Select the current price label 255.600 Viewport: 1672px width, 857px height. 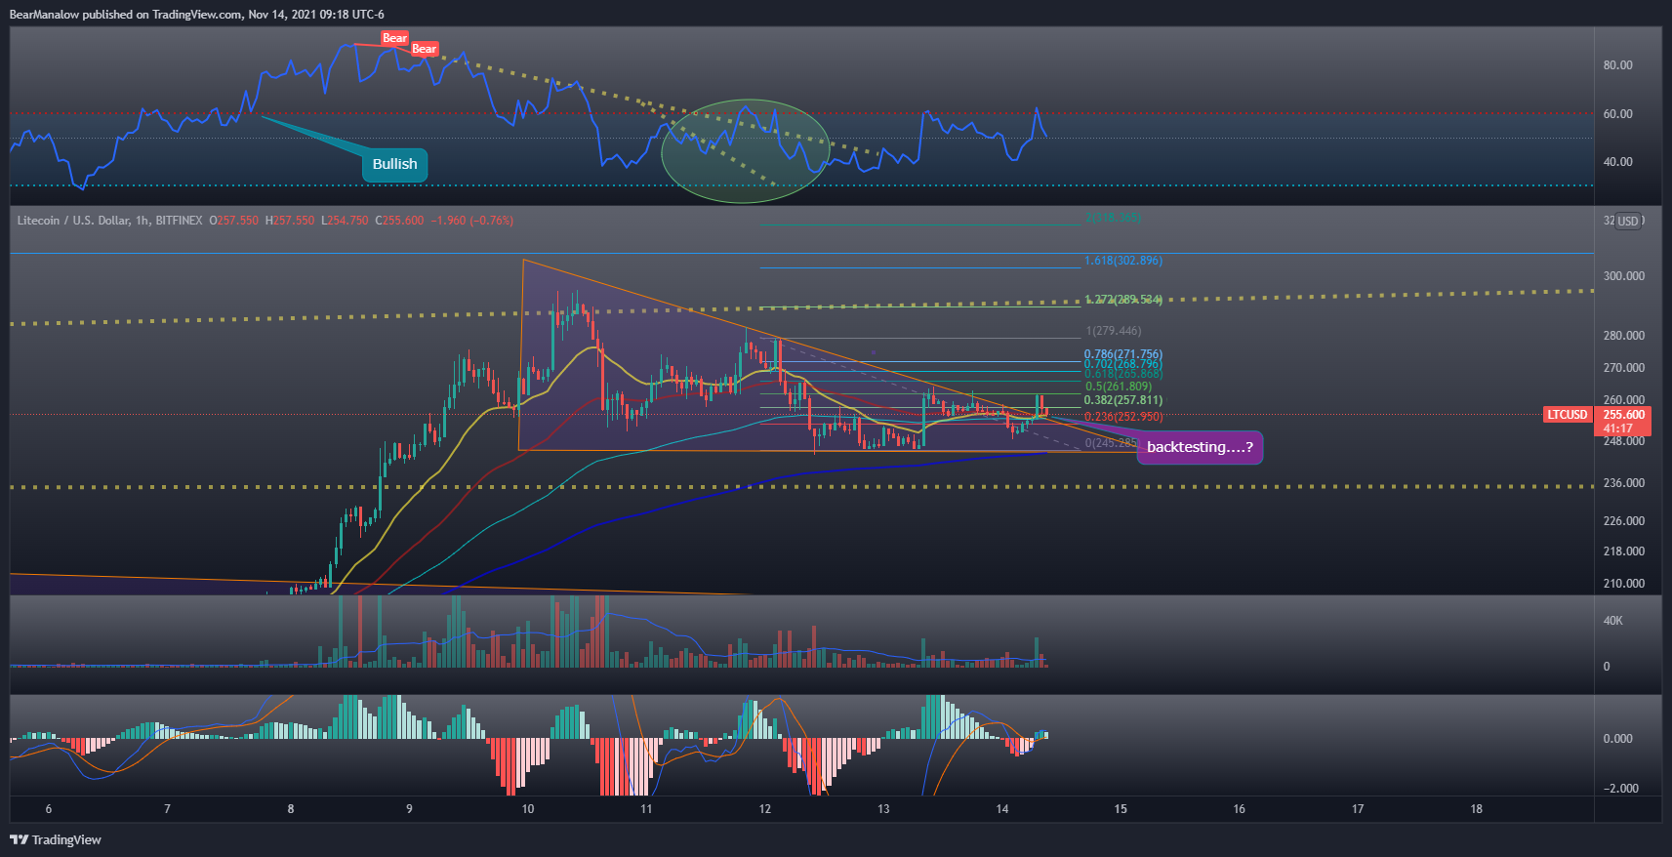[x=1624, y=415]
